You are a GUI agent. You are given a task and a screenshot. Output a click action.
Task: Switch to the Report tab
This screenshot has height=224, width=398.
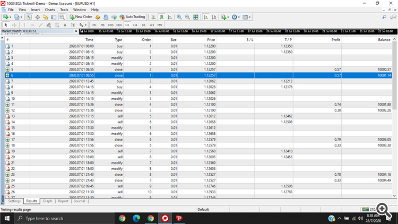pos(63,201)
